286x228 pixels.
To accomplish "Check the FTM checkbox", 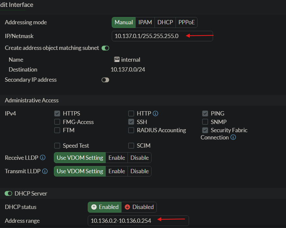I will 57,130.
